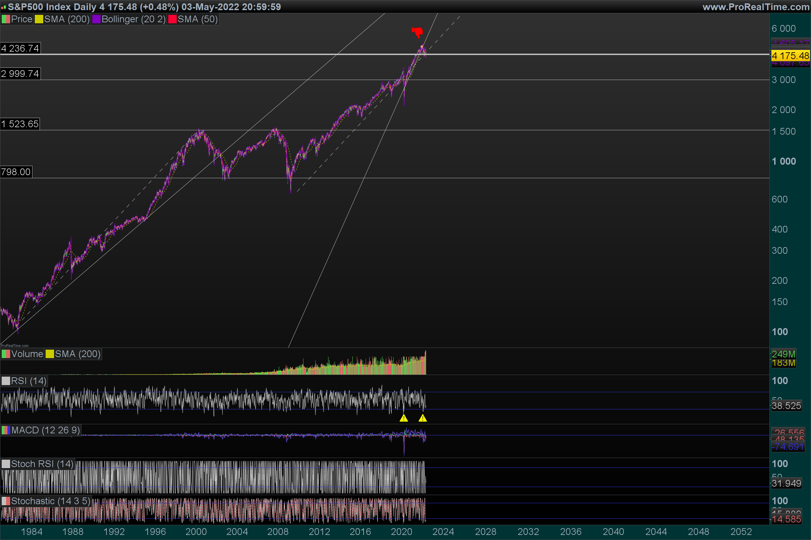Click the 2 999.74 price level label
Viewport: 811px width, 540px height.
[20, 74]
